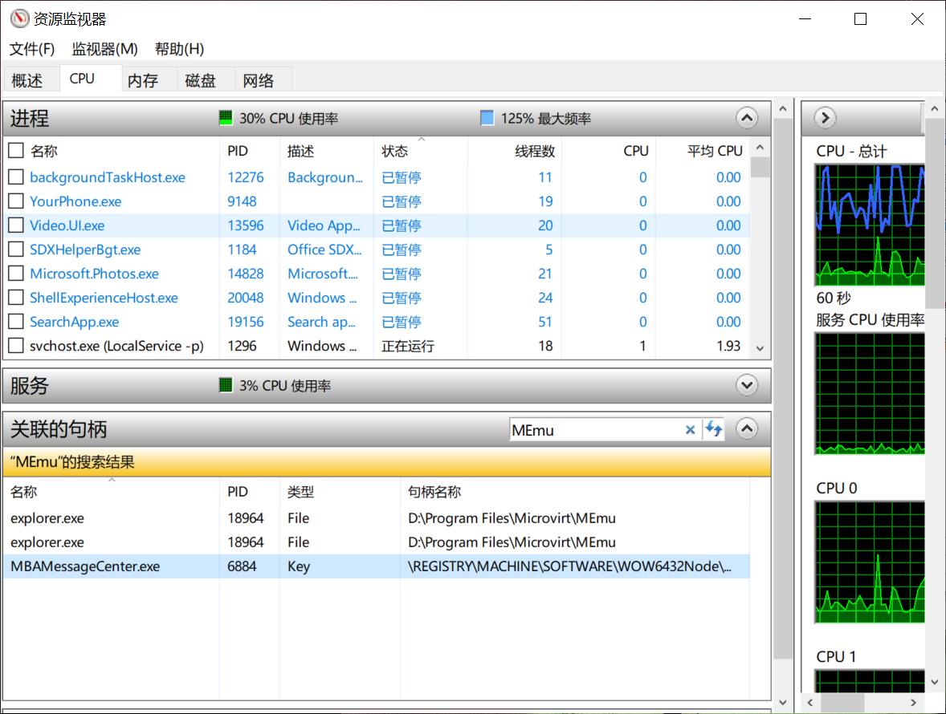This screenshot has width=946, height=714.
Task: Collapse the 进程 section
Action: pos(746,118)
